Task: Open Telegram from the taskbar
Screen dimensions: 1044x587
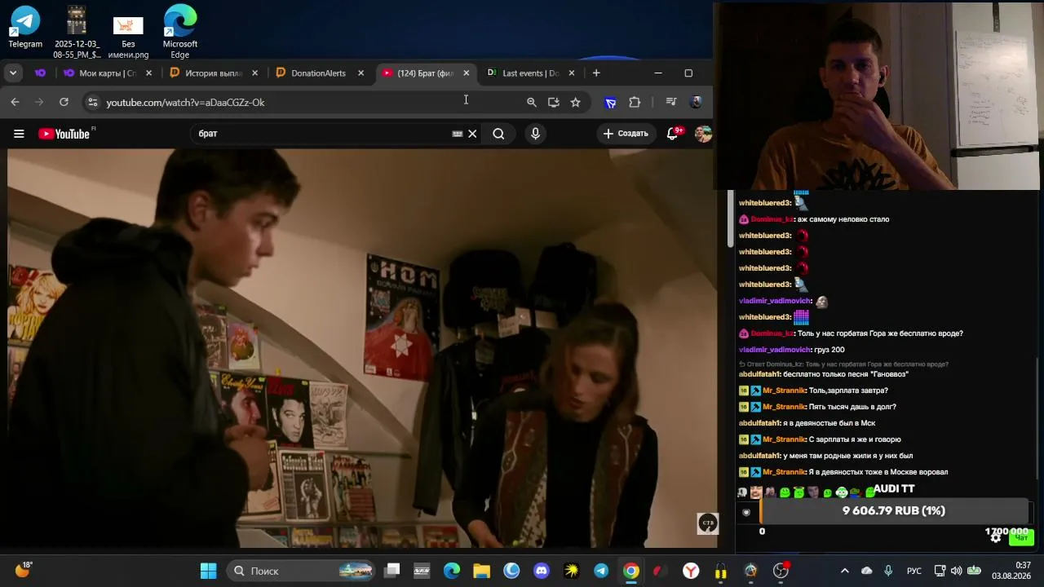Action: coord(601,571)
